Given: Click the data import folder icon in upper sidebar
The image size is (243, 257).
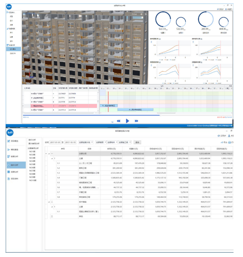Looking at the screenshot, I should point(7,12).
